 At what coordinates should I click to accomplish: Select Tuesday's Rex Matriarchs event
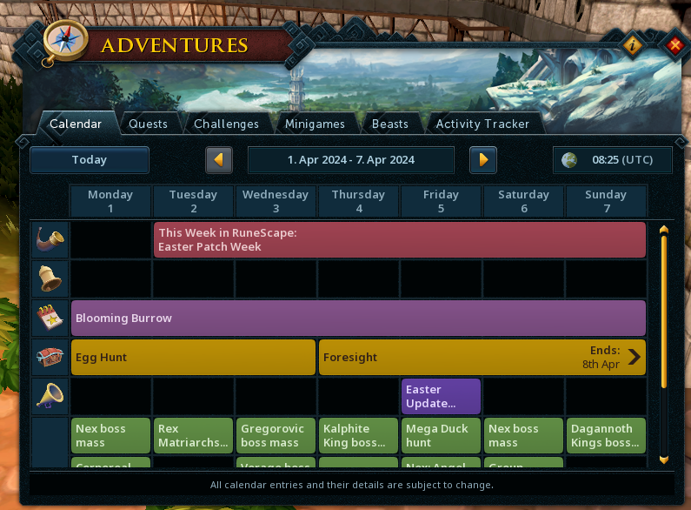click(x=193, y=435)
